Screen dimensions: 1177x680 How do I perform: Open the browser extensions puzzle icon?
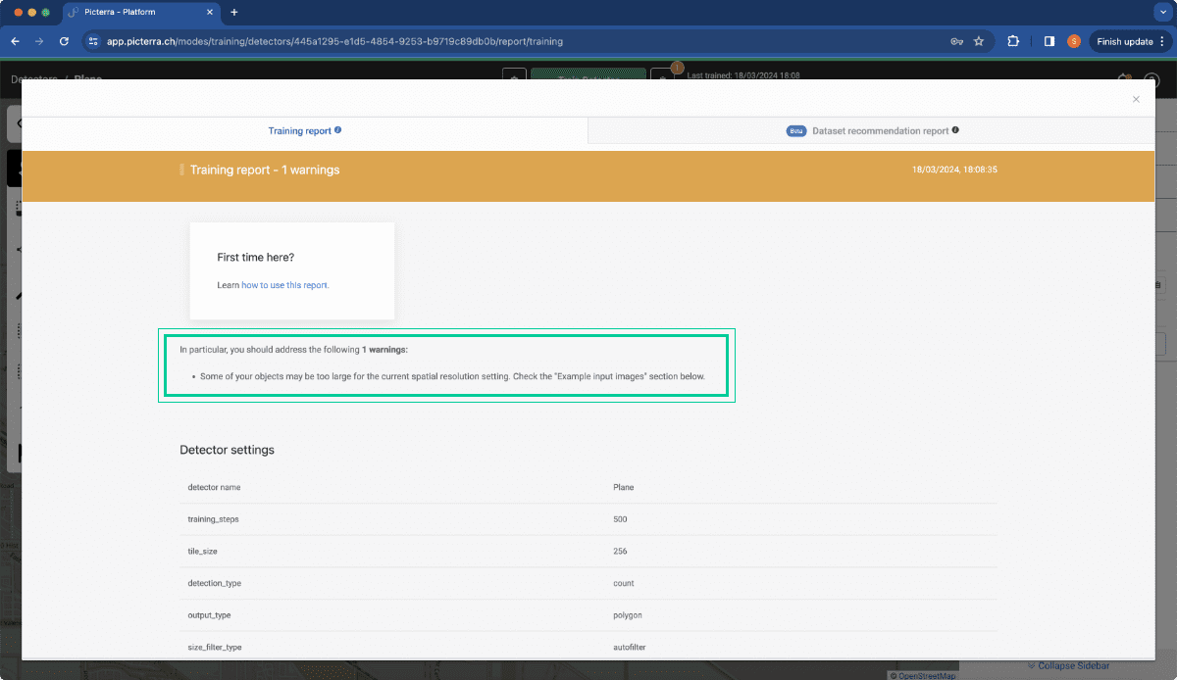click(1014, 41)
